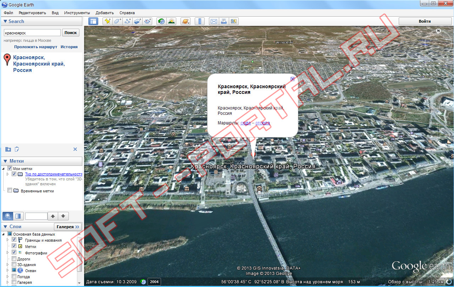Click the north compass indicator N
This screenshot has height=287, width=454.
(x=438, y=31)
